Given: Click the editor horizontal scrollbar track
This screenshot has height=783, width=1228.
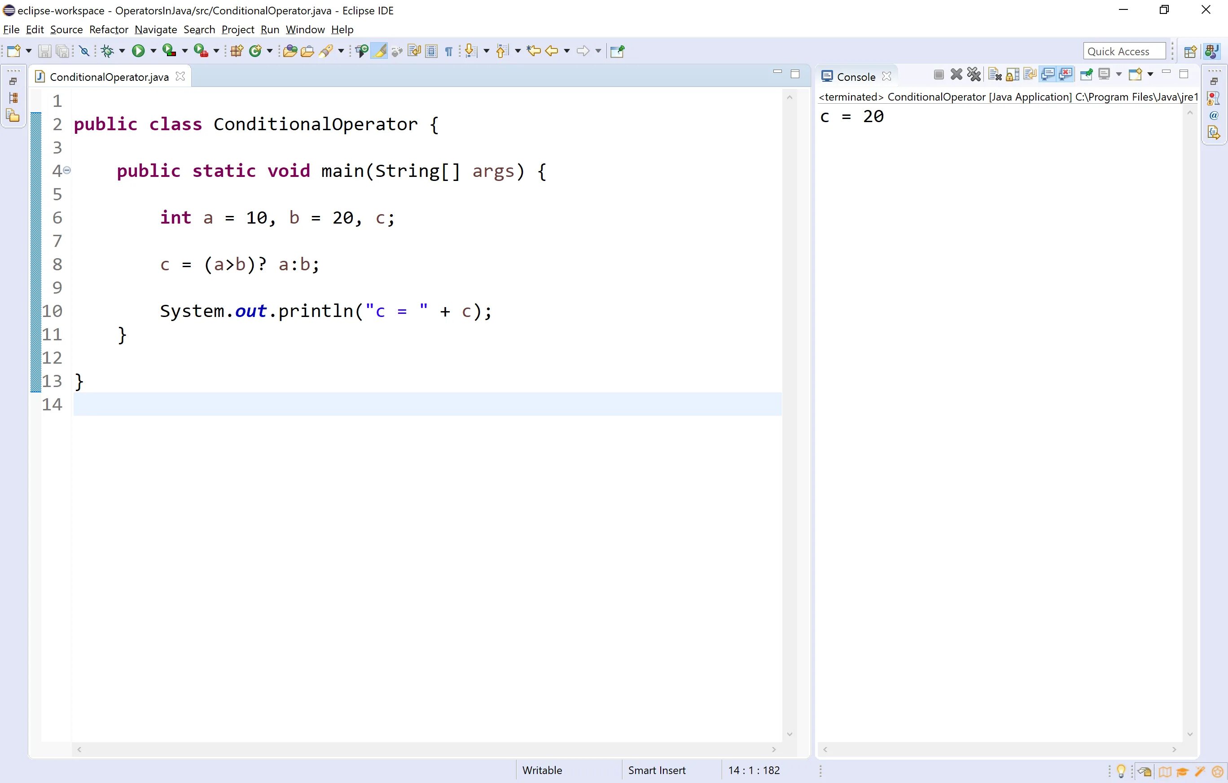Looking at the screenshot, I should pyautogui.click(x=426, y=749).
